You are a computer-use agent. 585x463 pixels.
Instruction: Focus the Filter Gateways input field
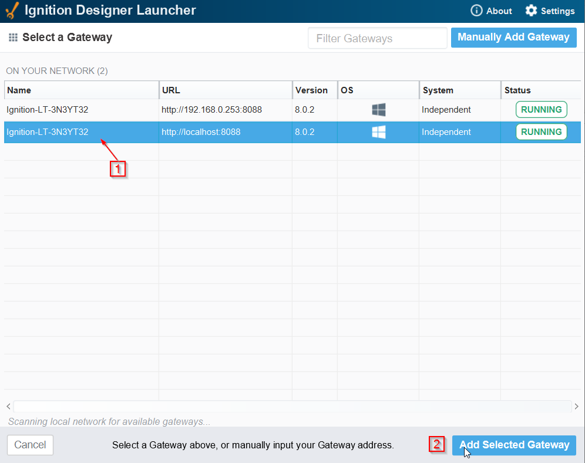pyautogui.click(x=378, y=38)
